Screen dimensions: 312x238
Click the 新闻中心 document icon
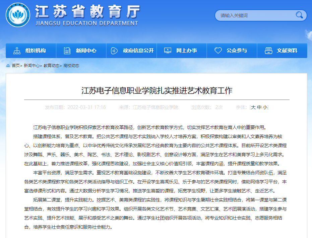[x=67, y=51]
